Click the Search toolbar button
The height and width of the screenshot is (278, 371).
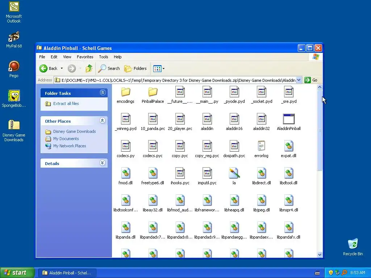(x=109, y=68)
